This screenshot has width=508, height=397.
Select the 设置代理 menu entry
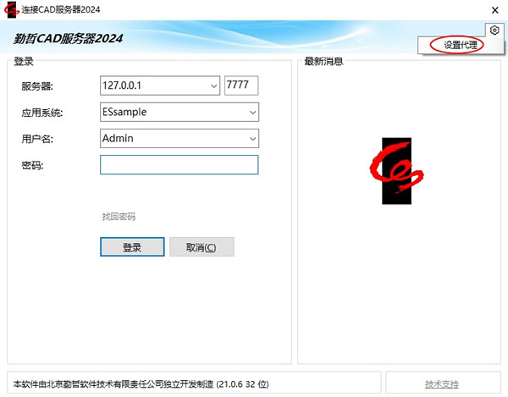(461, 45)
